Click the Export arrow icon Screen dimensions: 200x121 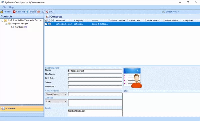28,12
